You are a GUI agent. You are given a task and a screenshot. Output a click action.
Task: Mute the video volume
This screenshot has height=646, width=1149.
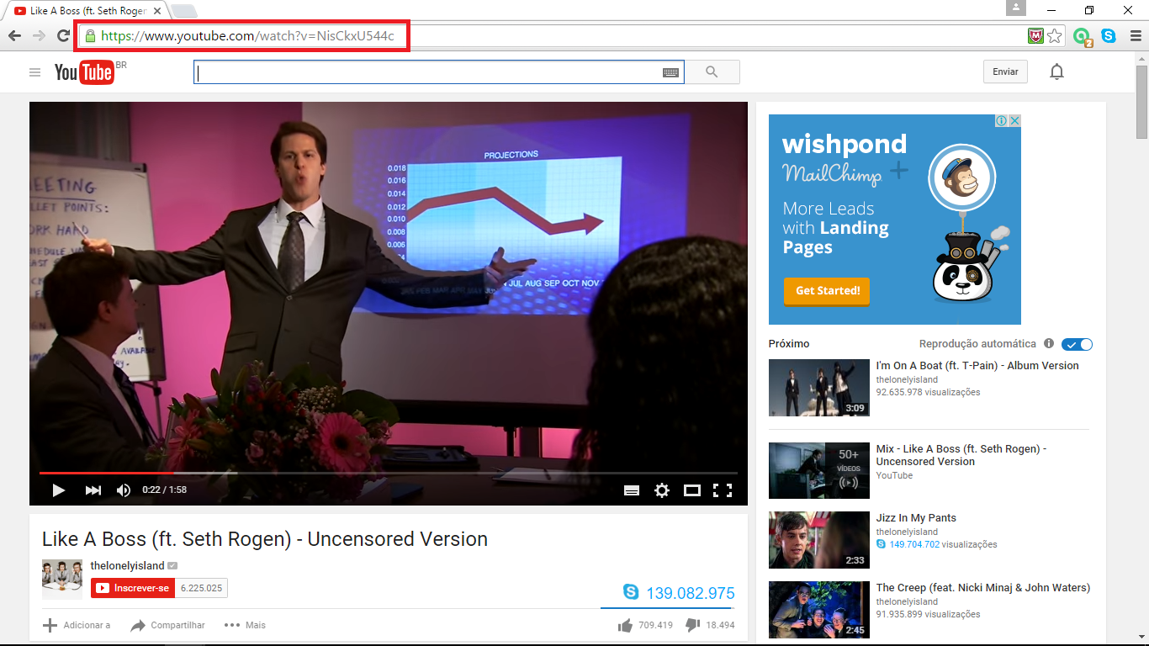click(x=124, y=490)
